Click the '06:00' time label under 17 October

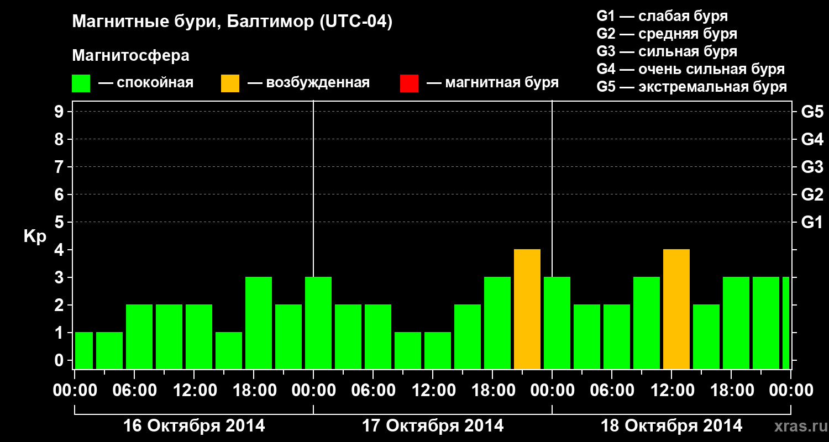[x=374, y=391]
